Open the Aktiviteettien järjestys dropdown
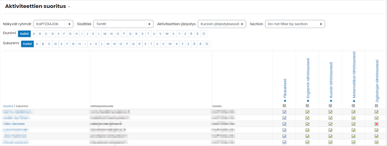The image size is (387, 146). point(221,24)
